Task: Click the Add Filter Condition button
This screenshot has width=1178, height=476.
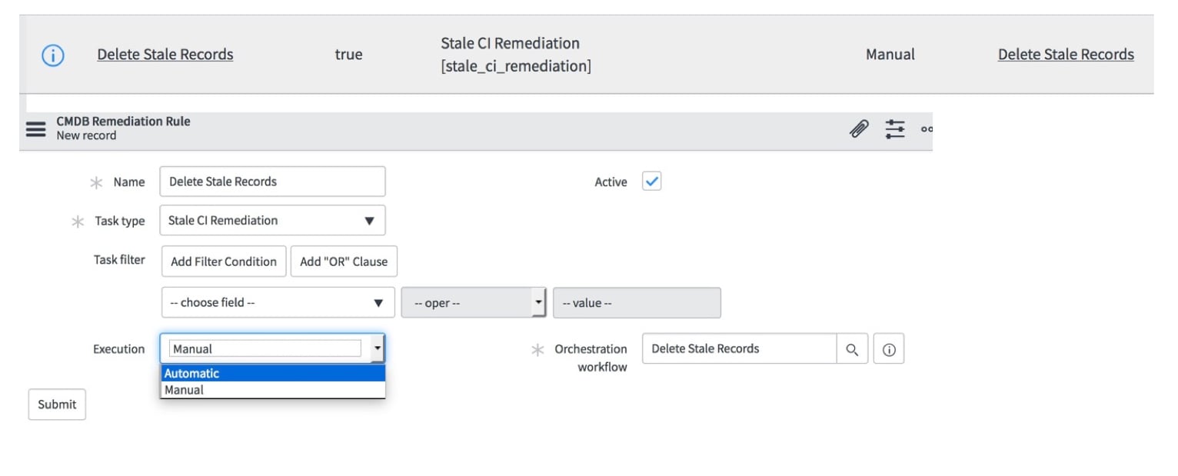Action: click(224, 261)
